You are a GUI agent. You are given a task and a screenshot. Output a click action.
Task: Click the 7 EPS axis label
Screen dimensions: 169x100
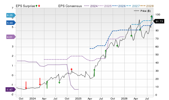[13, 8]
